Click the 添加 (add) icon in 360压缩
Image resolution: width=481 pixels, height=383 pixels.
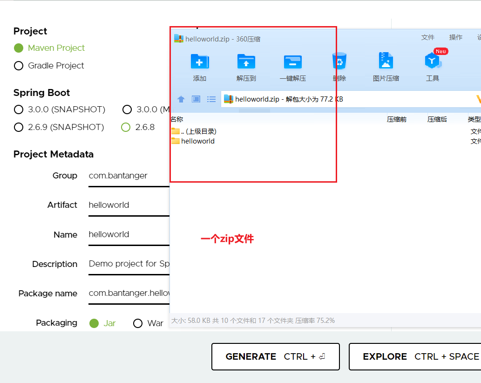click(200, 62)
